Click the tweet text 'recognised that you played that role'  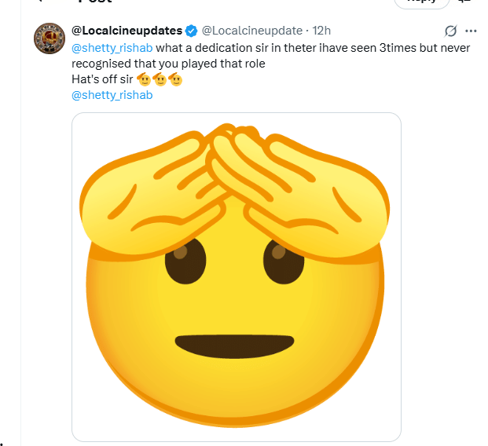(168, 64)
